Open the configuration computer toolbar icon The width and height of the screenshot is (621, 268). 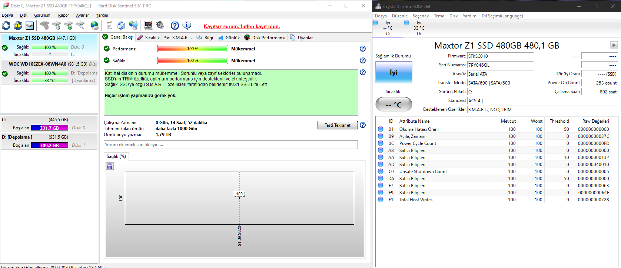pos(148,26)
